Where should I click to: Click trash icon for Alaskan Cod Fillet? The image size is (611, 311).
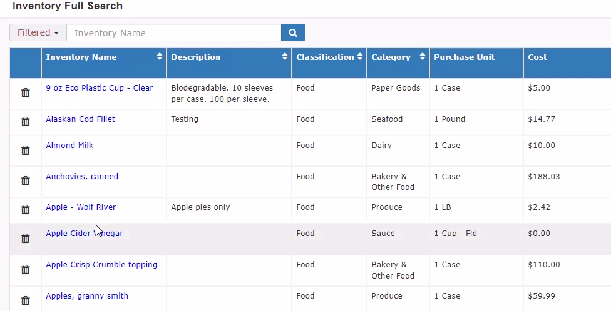tap(25, 121)
